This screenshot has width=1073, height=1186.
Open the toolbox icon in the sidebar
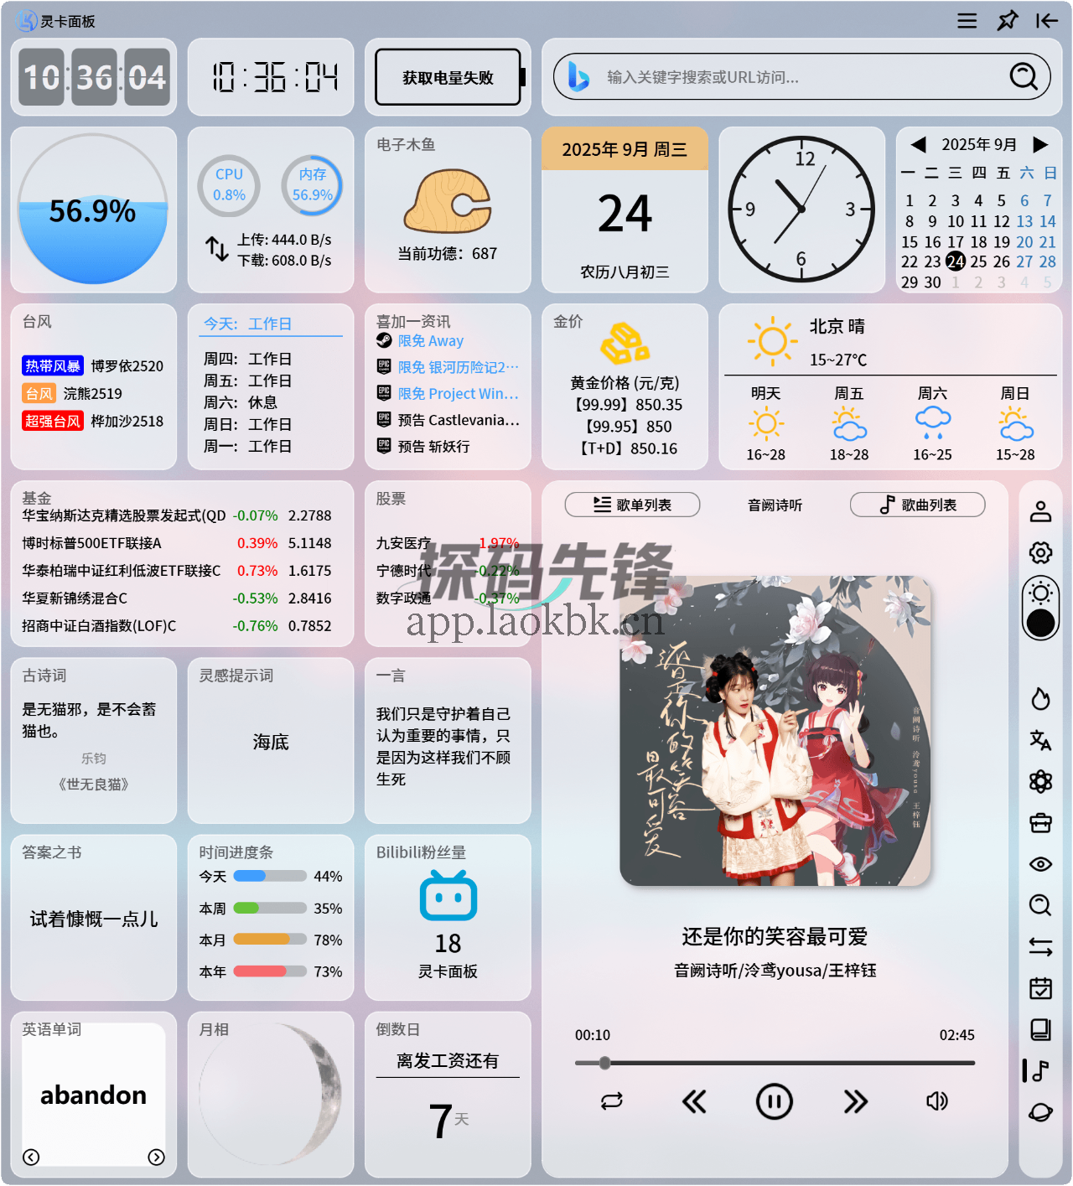(x=1040, y=822)
